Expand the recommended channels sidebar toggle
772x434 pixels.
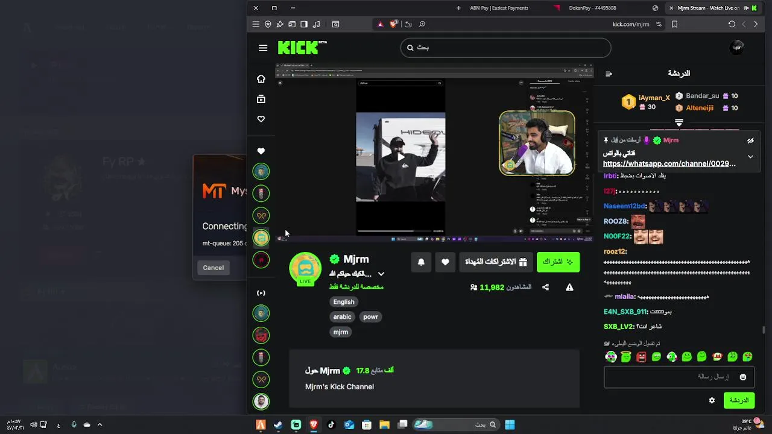261,293
